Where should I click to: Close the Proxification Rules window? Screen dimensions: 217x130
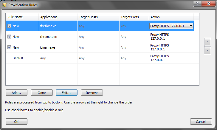tap(209, 4)
